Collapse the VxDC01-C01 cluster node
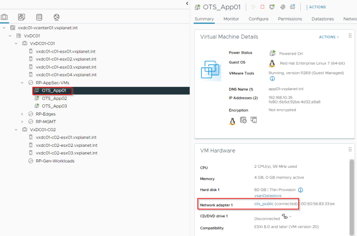 click(16, 43)
